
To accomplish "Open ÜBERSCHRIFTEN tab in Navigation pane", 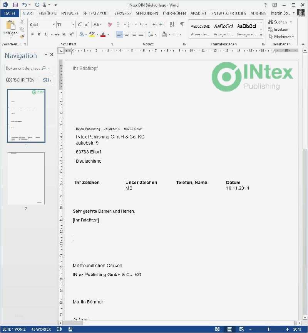I will [20, 80].
